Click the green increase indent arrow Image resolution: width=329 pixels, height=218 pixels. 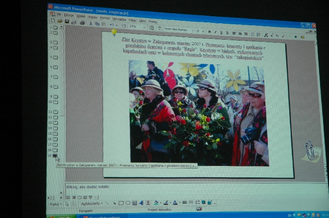tap(296, 37)
